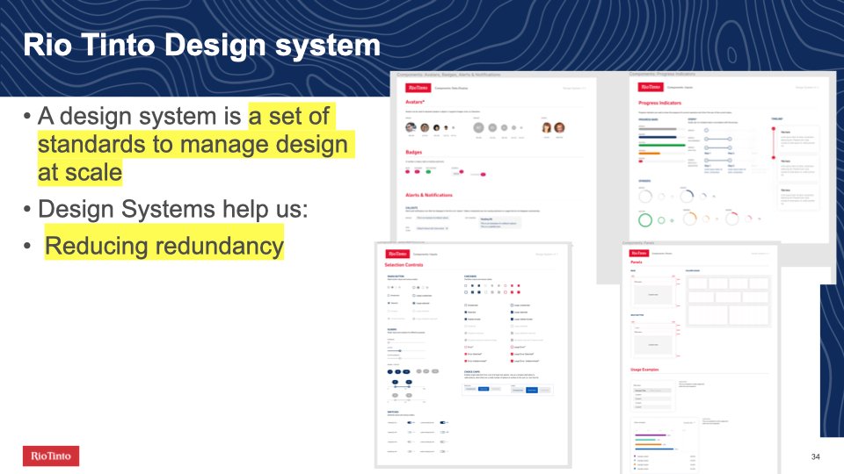This screenshot has height=474, width=844.
Task: Click the 'Usage Examples' heading in Panels page
Action: tap(644, 370)
